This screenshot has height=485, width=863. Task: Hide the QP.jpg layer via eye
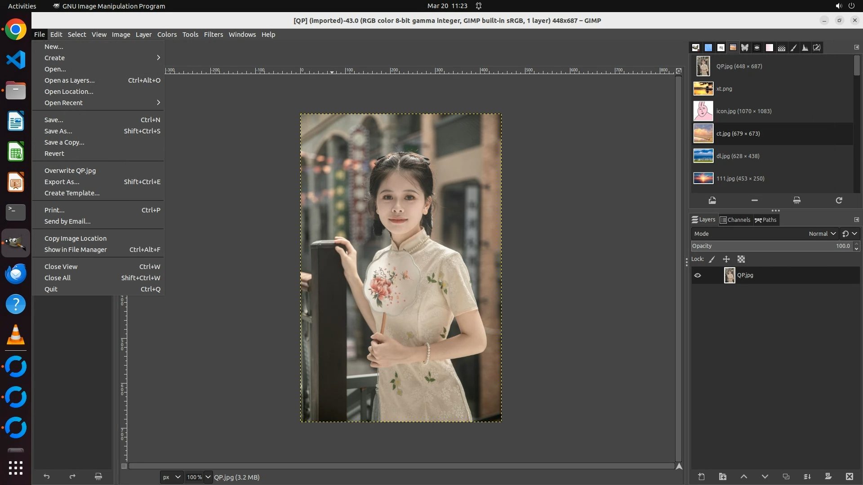tap(698, 275)
